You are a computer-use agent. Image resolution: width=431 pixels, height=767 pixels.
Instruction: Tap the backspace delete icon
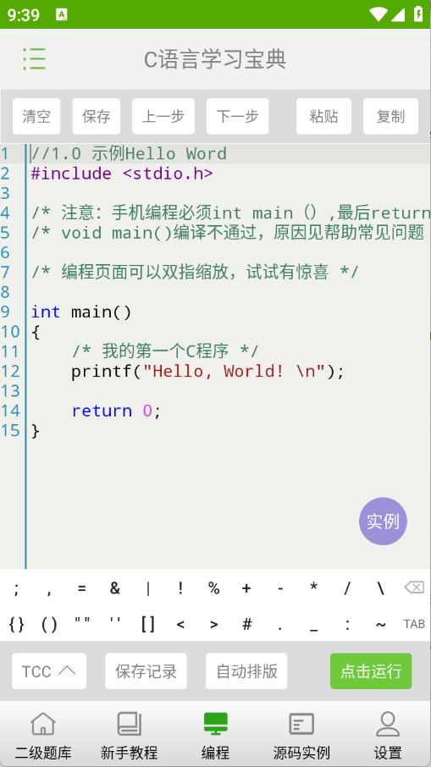[x=414, y=587]
